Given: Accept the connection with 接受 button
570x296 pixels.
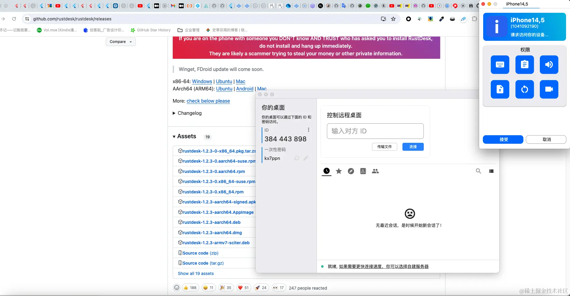Looking at the screenshot, I should coord(503,139).
